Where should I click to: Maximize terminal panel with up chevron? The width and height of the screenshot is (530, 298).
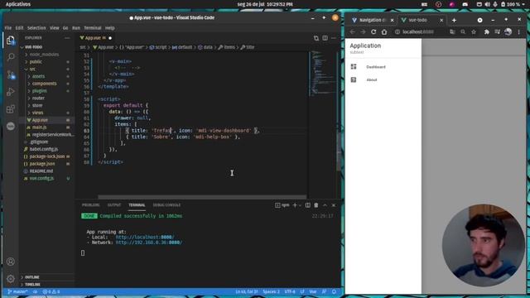coord(325,205)
